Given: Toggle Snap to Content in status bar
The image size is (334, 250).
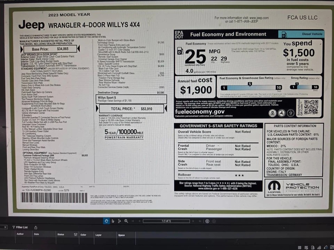Looking at the screenshot, I should click(313, 248).
